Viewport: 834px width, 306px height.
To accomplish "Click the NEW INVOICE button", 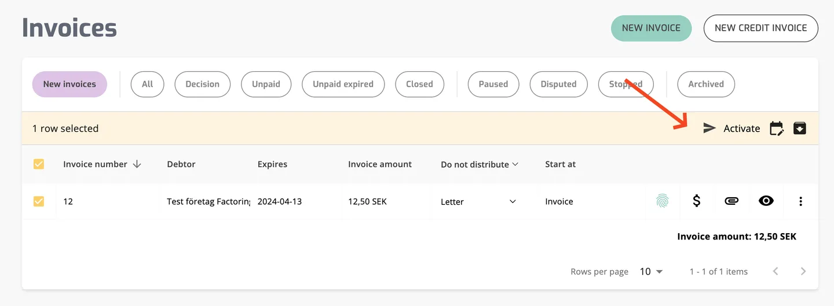I will 651,28.
